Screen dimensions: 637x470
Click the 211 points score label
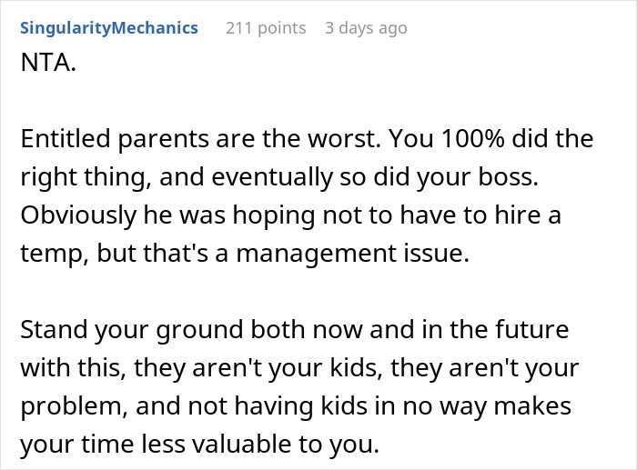(266, 28)
